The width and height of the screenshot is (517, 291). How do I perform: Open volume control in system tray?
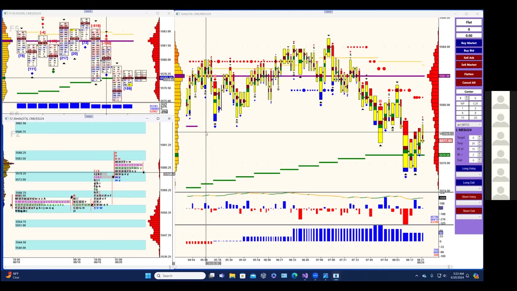pos(445,276)
